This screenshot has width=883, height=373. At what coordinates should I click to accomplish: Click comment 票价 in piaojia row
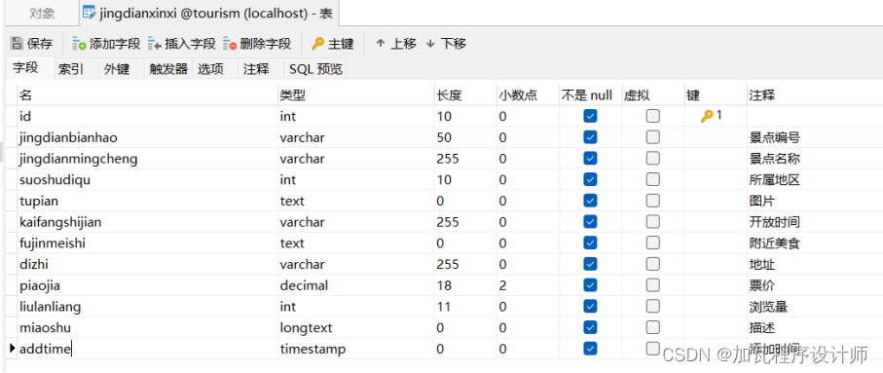761,285
